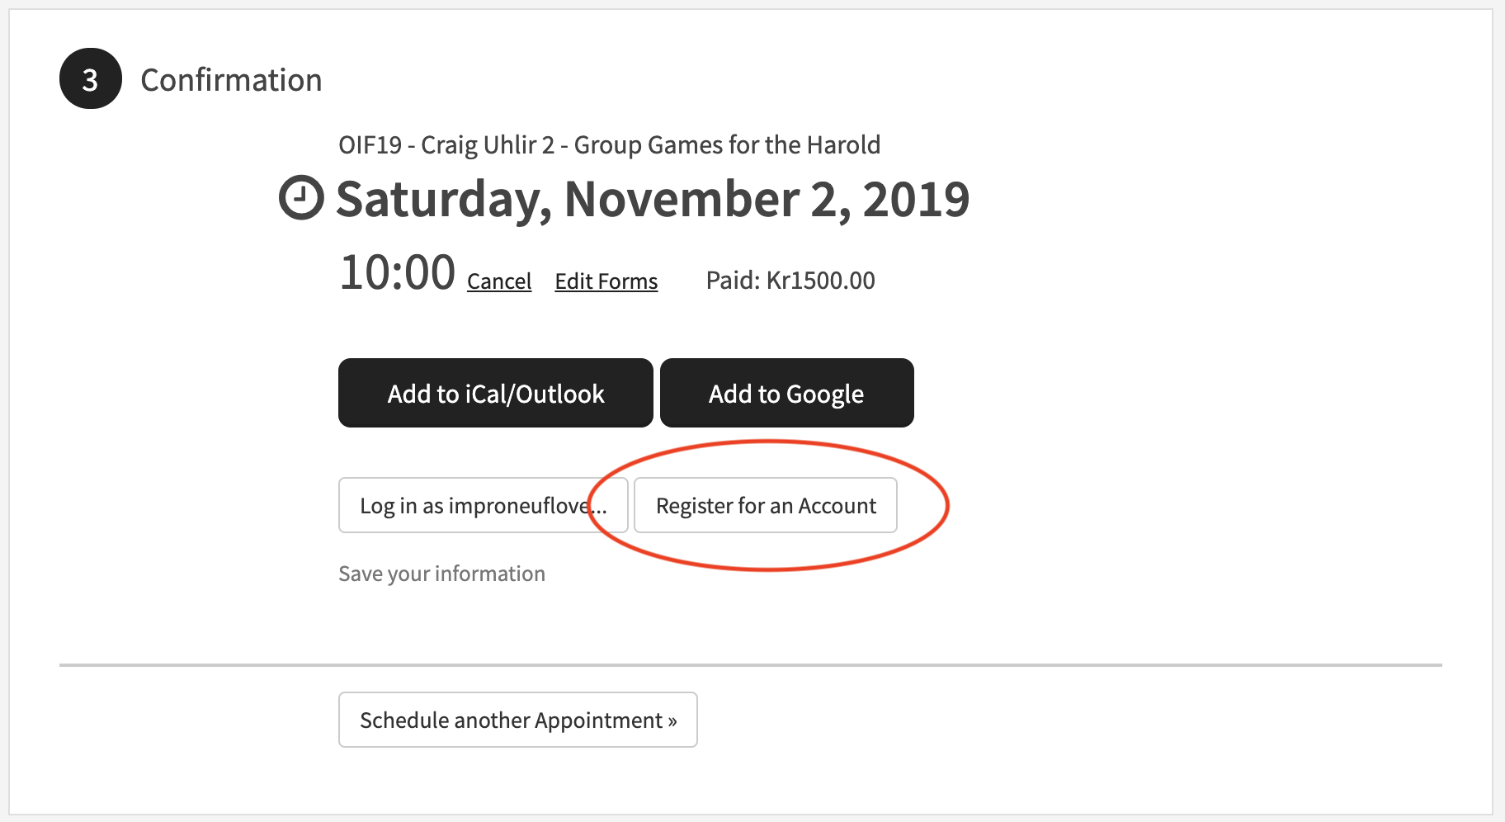Click the step 3 numbered circle
Image resolution: width=1505 pixels, height=822 pixels.
point(91,78)
